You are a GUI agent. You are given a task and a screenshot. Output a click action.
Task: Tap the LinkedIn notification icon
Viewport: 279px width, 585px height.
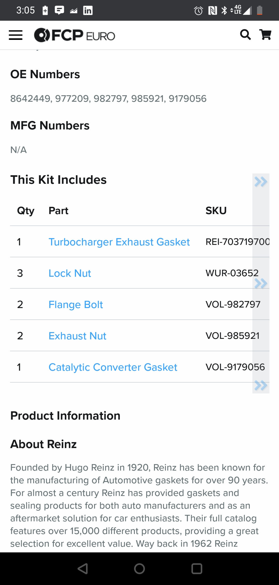click(88, 11)
